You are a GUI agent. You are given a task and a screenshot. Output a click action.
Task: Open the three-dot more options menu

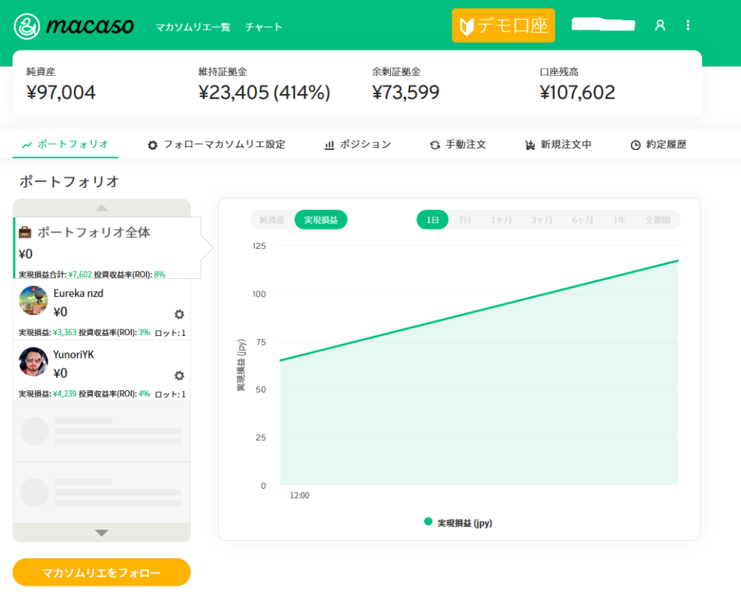point(687,25)
